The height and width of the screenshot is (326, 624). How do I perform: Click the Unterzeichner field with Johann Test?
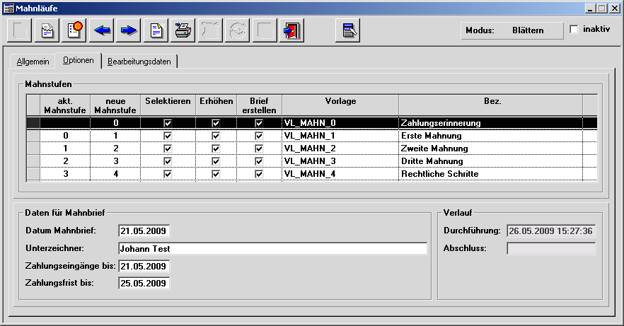272,249
